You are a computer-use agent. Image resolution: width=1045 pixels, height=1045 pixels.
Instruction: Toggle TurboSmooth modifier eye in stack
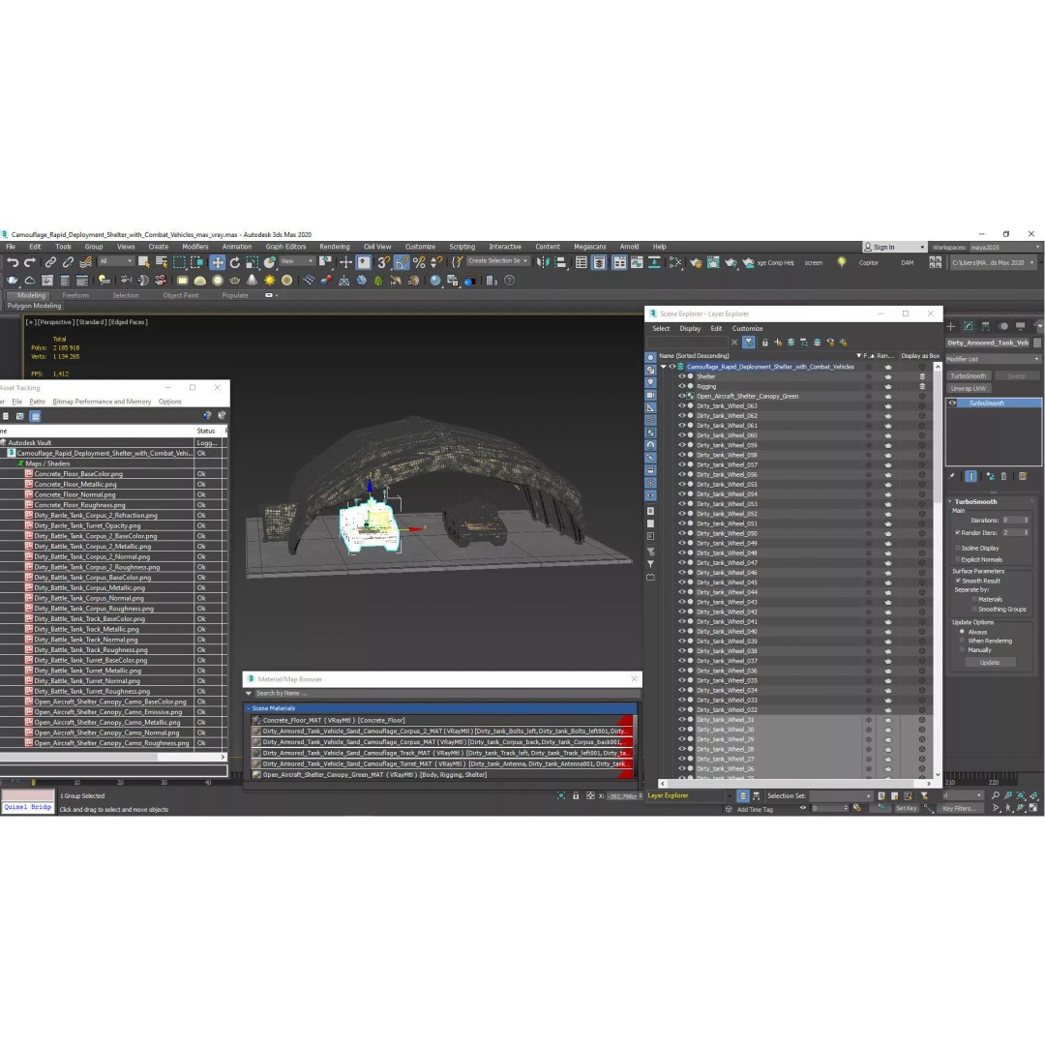pos(952,403)
